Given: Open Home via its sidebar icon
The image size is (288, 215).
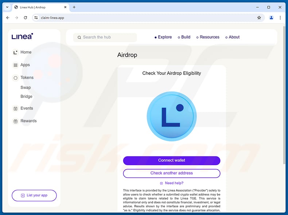Looking at the screenshot, I should coord(15,52).
